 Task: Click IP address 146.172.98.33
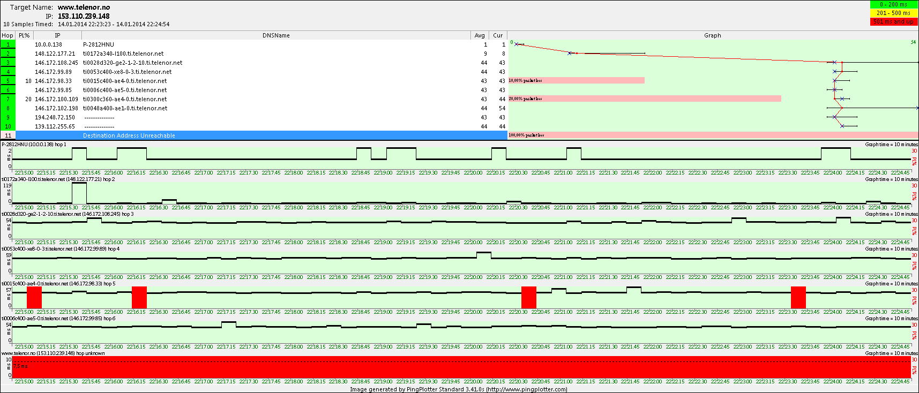tap(53, 81)
